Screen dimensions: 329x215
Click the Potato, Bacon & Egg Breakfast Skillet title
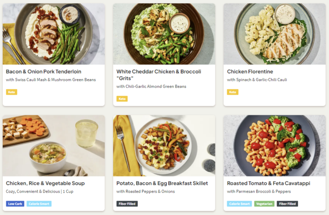pyautogui.click(x=162, y=183)
